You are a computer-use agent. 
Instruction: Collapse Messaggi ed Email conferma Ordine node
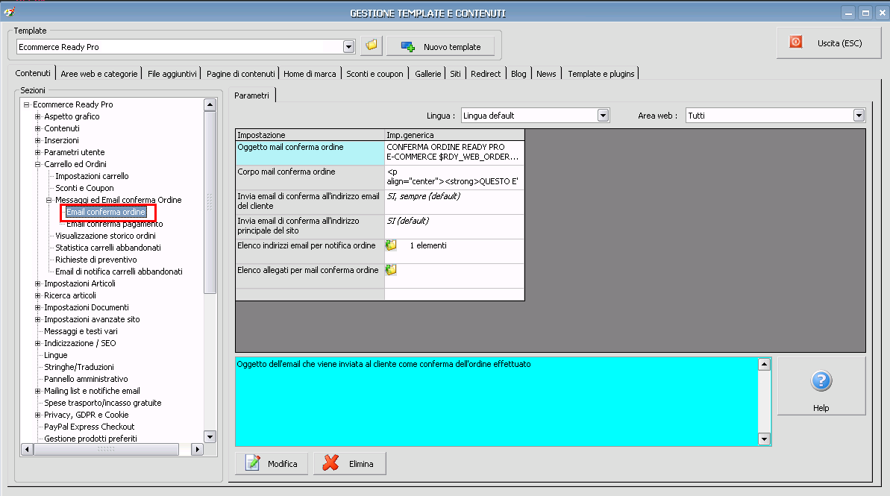pyautogui.click(x=48, y=200)
